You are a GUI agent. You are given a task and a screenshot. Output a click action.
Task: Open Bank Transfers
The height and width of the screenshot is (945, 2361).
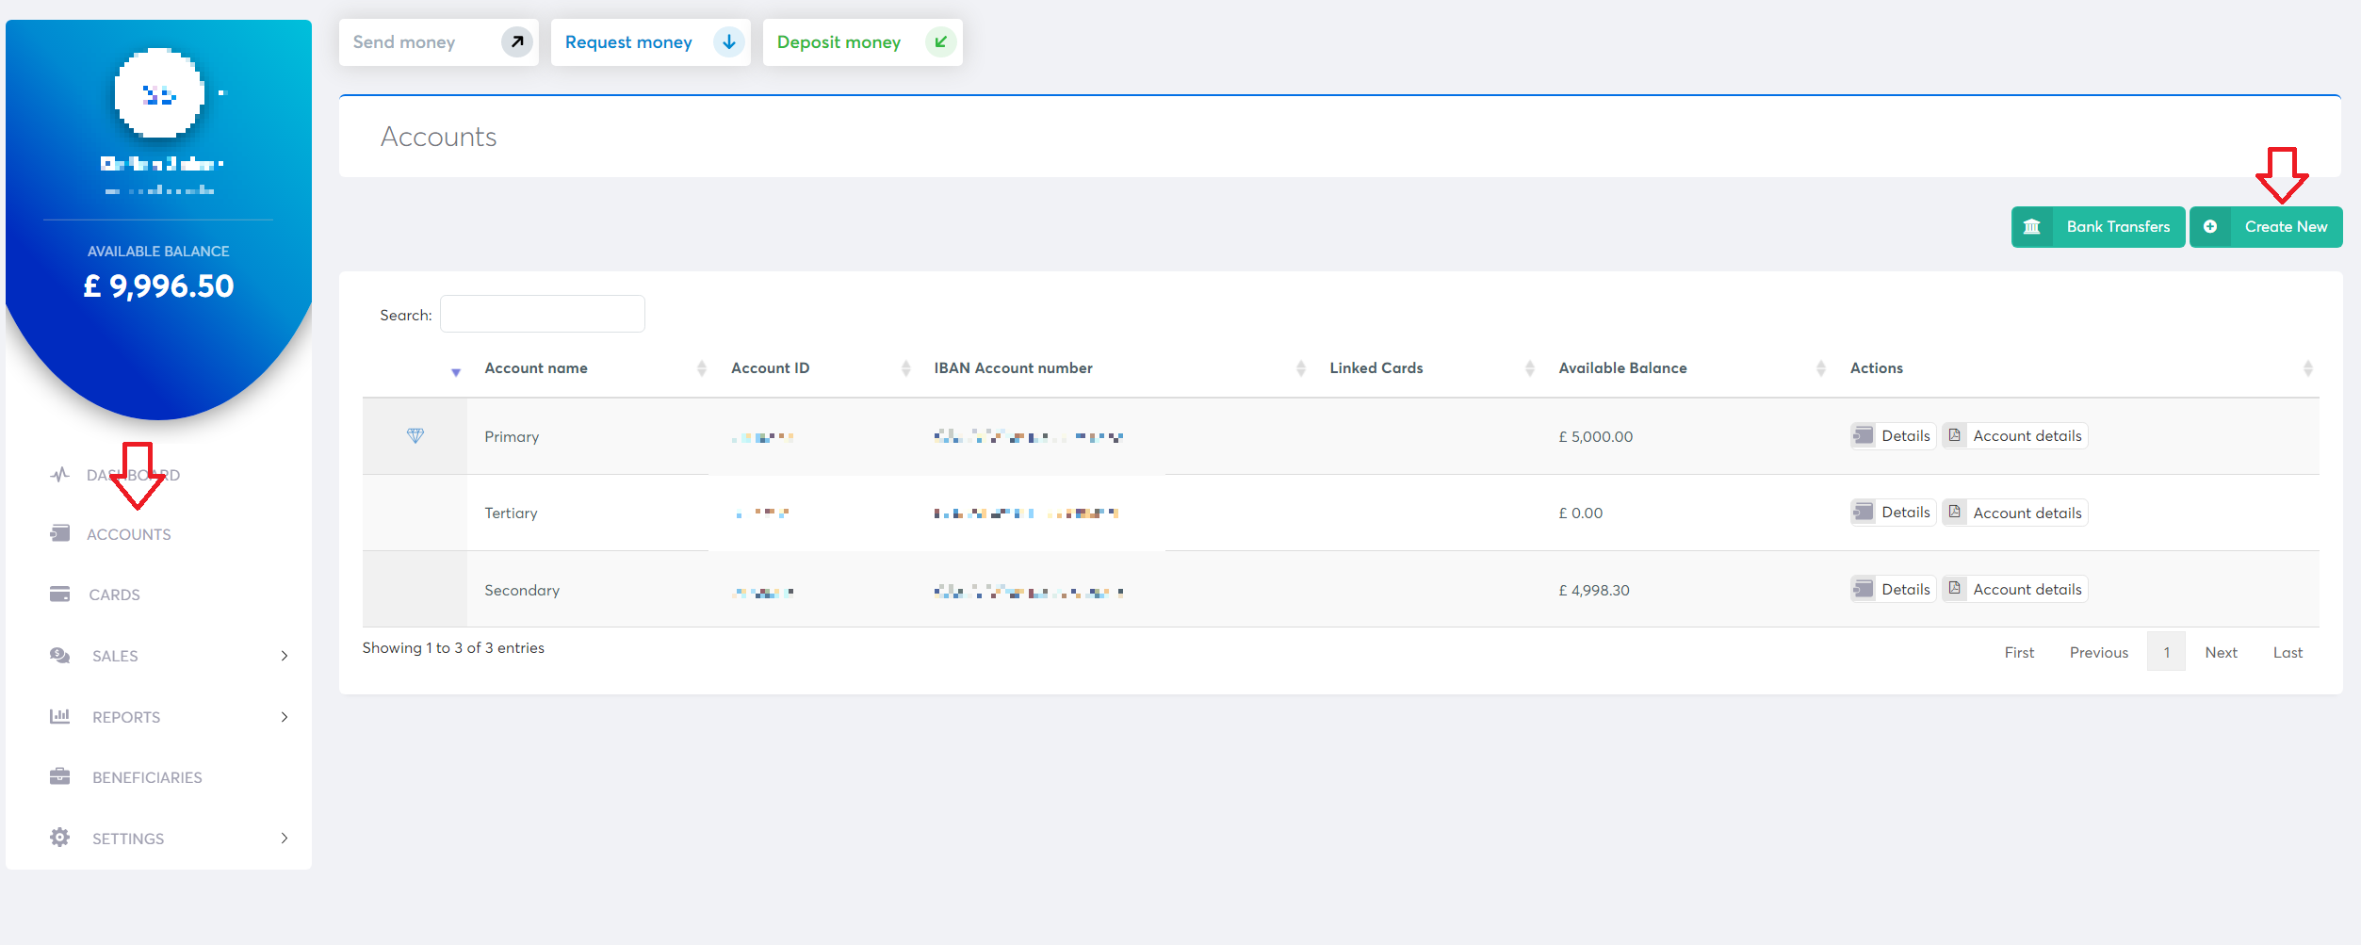pos(2098,227)
